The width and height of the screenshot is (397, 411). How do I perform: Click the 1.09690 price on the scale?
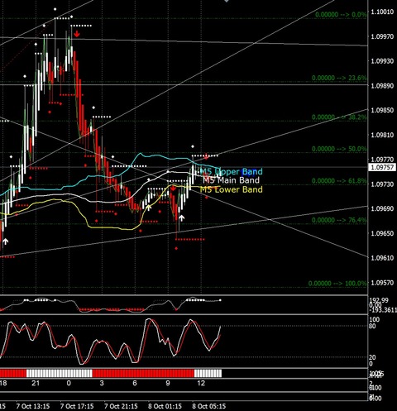pos(382,208)
